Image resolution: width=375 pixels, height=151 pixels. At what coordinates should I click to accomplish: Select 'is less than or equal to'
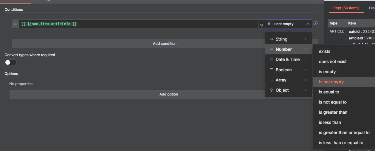341,143
